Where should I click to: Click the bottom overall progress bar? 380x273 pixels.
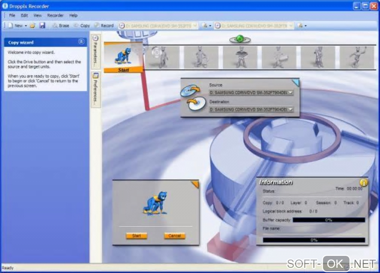point(314,240)
